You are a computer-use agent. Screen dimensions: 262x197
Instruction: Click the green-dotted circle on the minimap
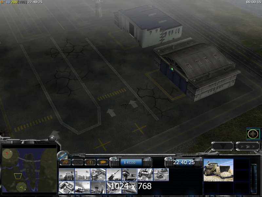click(x=21, y=187)
